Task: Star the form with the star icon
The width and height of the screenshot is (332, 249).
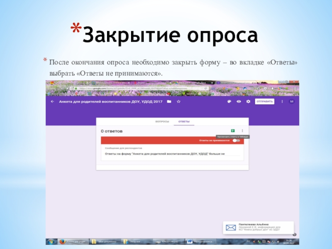Action: pos(178,102)
